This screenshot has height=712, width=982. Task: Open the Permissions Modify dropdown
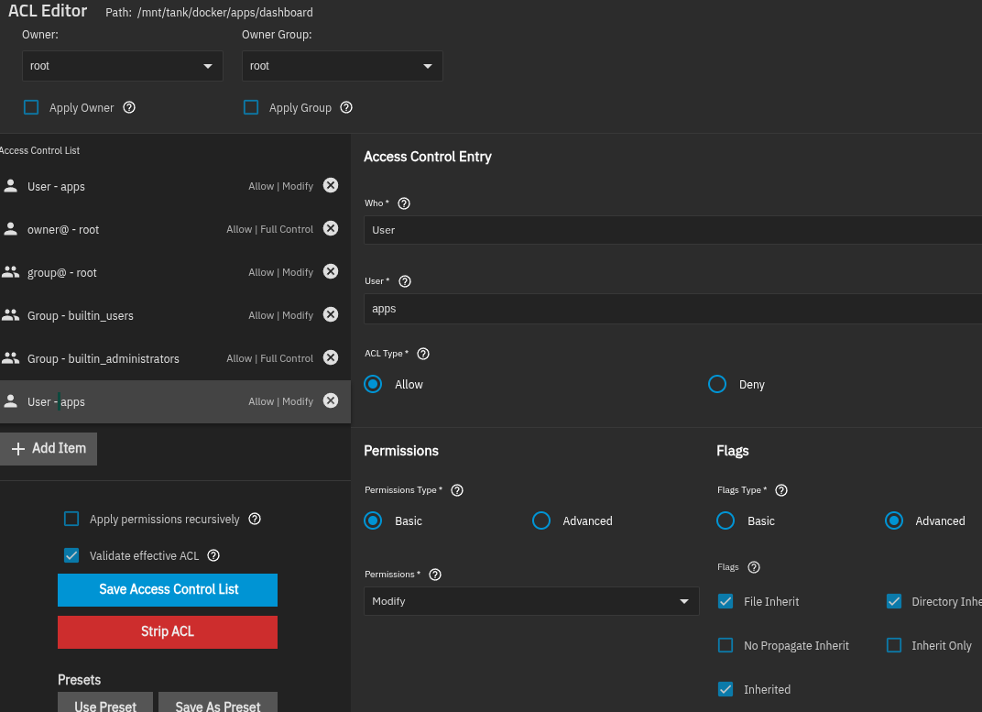pyautogui.click(x=531, y=601)
